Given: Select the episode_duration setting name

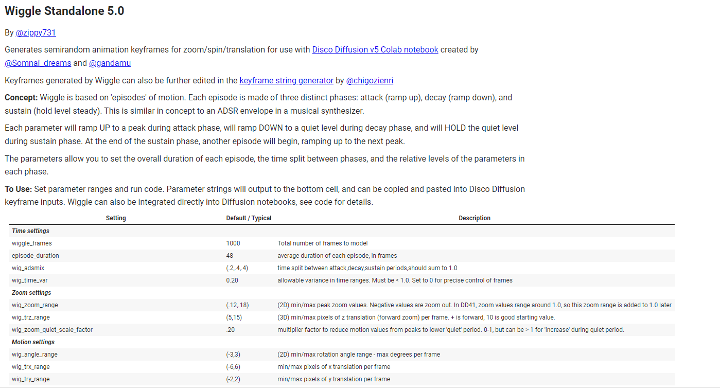Looking at the screenshot, I should pyautogui.click(x=36, y=256).
